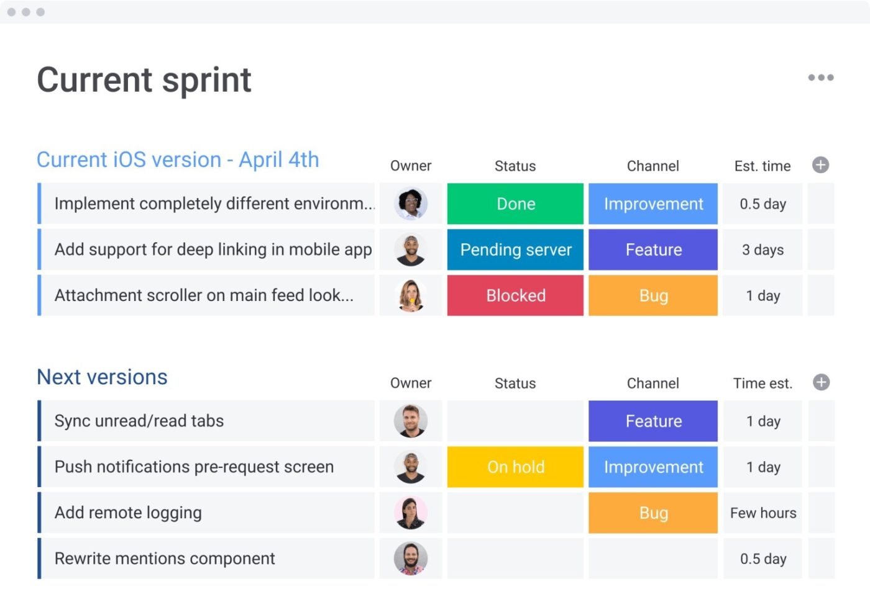This screenshot has width=870, height=615.
Task: Click the Status column header in Current sprint
Action: [515, 166]
